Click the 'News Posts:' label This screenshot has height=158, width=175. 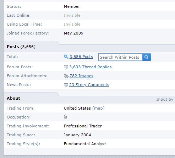[19, 85]
